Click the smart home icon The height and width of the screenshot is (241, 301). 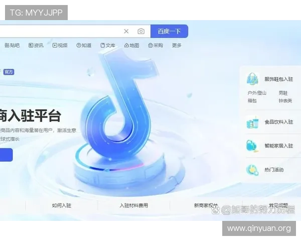(252, 146)
